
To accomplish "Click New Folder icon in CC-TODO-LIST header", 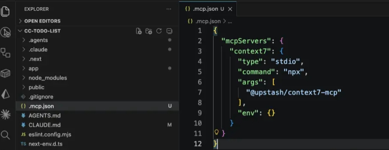I will pyautogui.click(x=149, y=31).
